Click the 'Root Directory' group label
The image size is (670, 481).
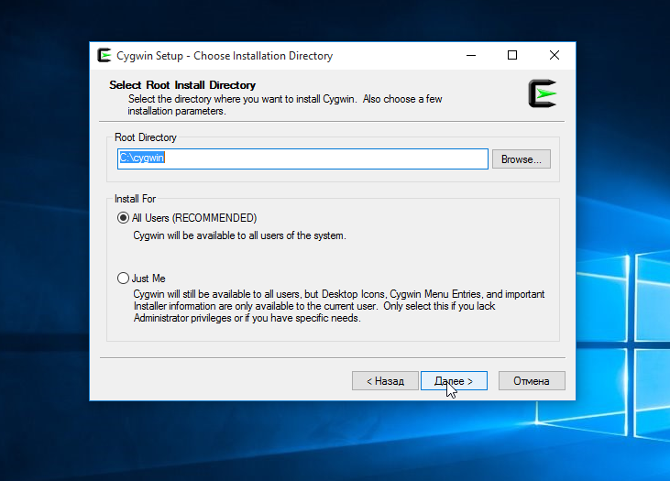[146, 137]
